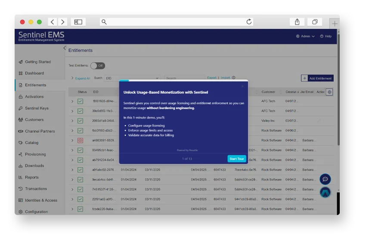
Task: Click the Valley Inc customer cell
Action: [268, 121]
